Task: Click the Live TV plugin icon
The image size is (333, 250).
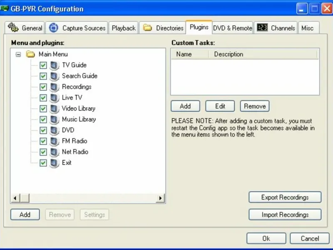Action: (54, 98)
